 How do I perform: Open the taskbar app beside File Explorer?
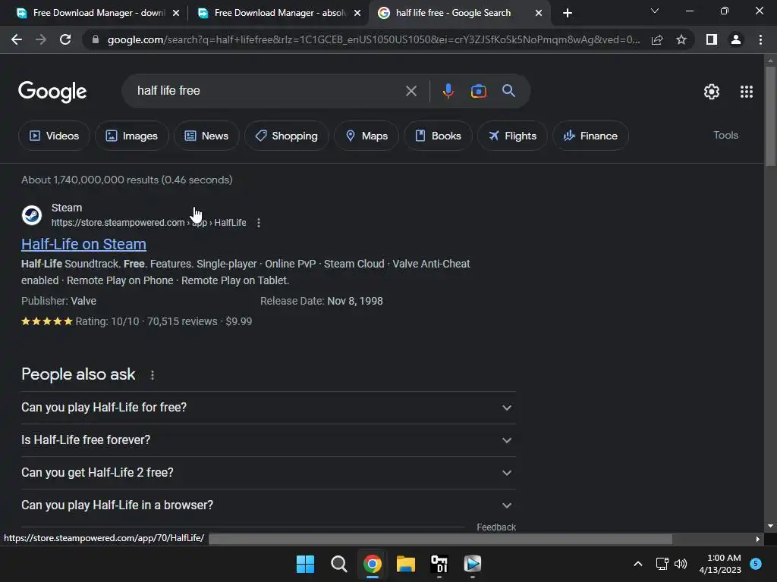click(439, 564)
